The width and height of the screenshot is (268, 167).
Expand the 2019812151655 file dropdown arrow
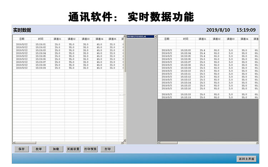coord(155,36)
